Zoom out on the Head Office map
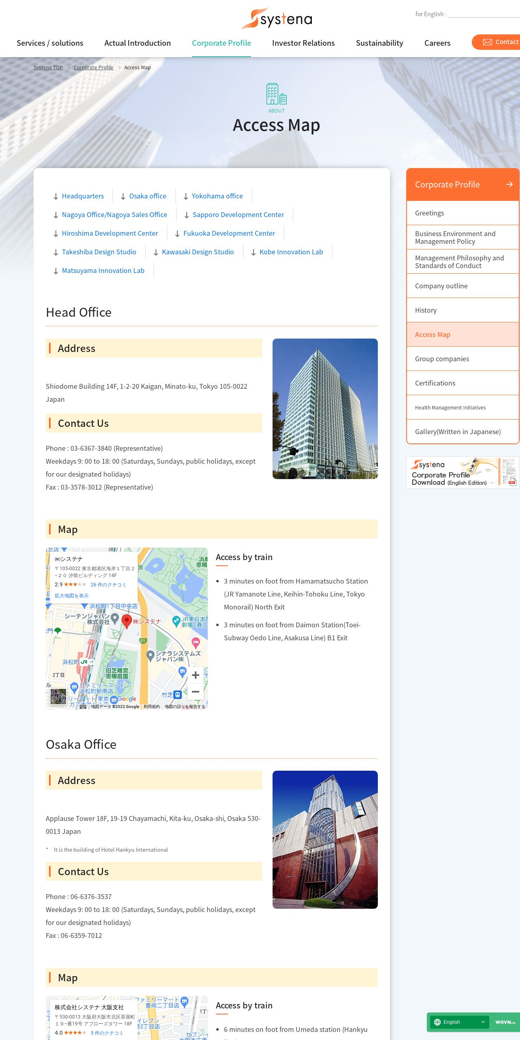The width and height of the screenshot is (520, 1040). coord(196,692)
